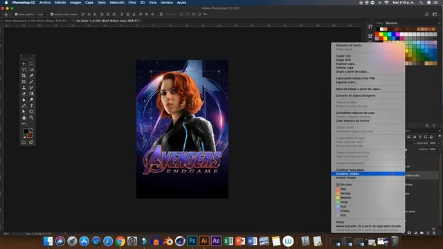Change screen mode from the toolbox

point(31,142)
